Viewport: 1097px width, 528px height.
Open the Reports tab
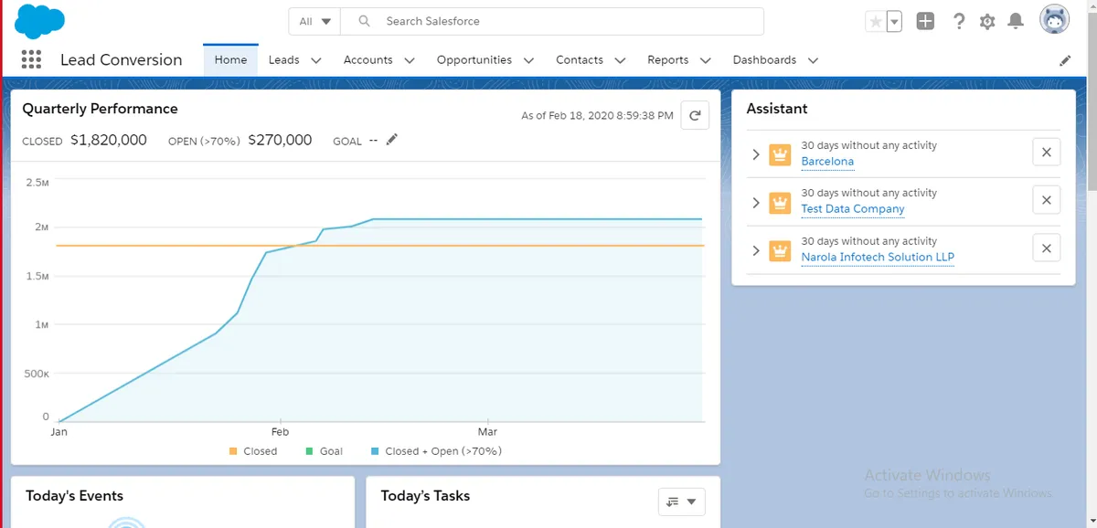click(667, 60)
